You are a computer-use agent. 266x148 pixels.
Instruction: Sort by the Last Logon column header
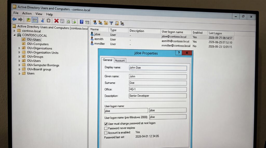[221, 33]
